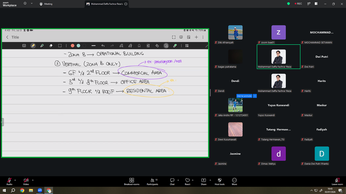Select zoom baa01 participant tile
The height and width of the screenshot is (194, 346).
point(278,32)
